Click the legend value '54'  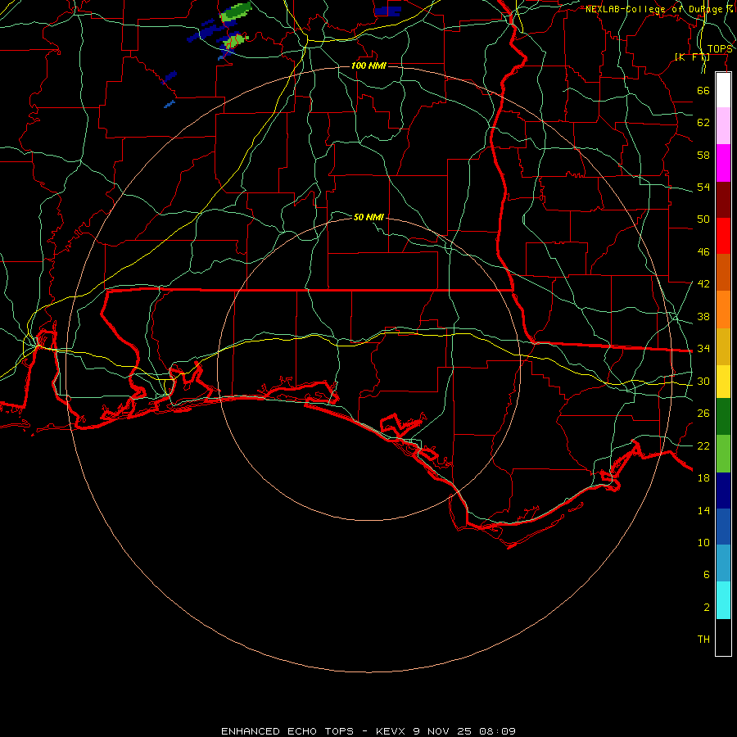pos(703,187)
